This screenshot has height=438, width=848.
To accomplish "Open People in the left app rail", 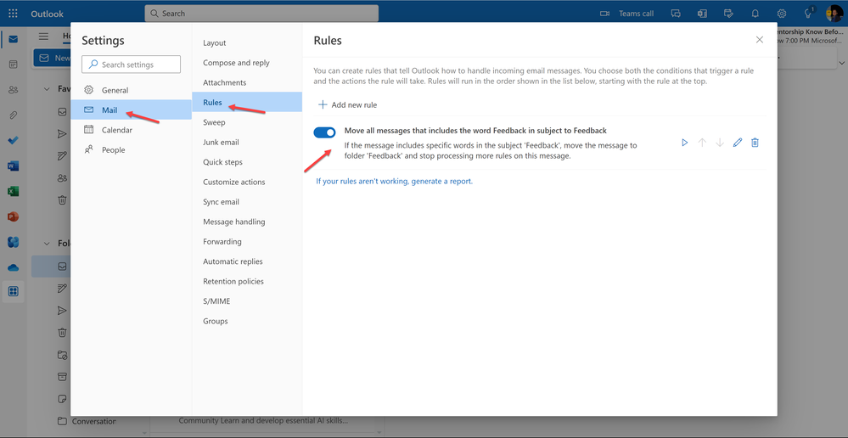I will point(13,90).
